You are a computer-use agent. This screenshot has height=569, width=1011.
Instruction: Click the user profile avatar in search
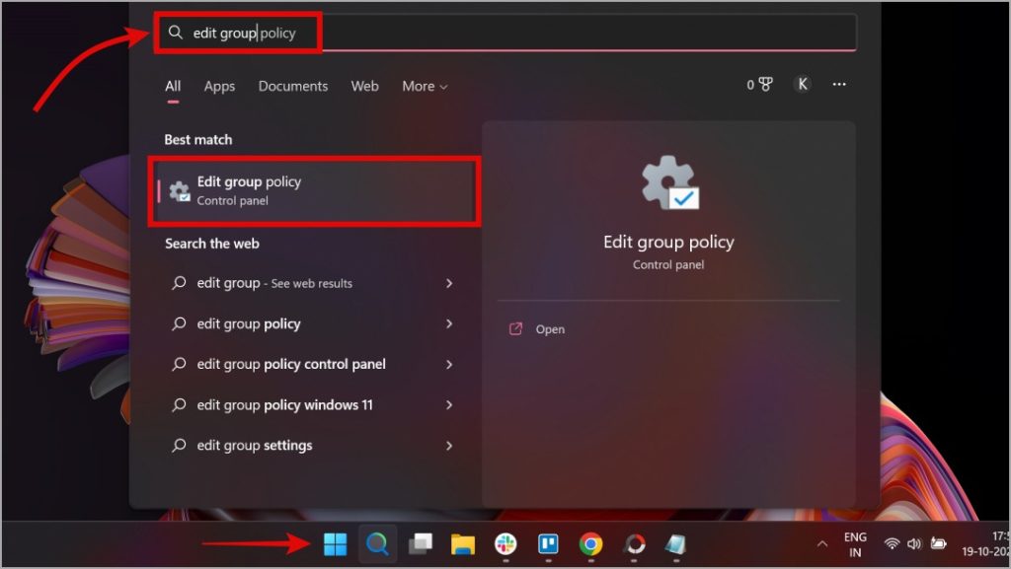[x=802, y=85]
